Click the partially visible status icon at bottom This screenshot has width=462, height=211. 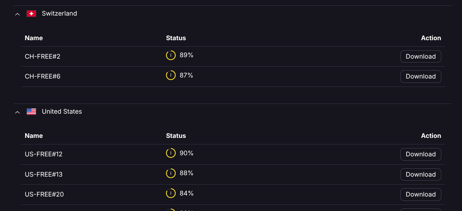click(171, 210)
